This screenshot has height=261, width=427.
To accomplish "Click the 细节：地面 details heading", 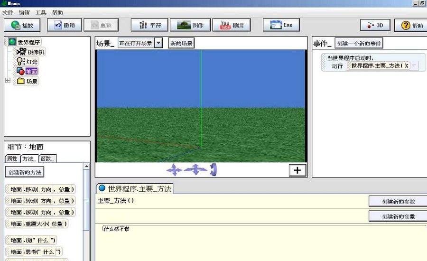I will coord(25,147).
